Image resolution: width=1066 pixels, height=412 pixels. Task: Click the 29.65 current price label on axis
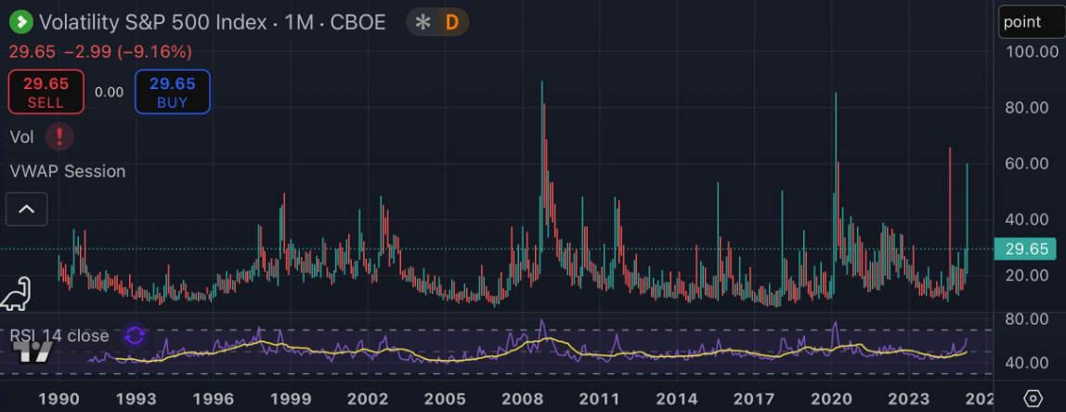[1025, 249]
